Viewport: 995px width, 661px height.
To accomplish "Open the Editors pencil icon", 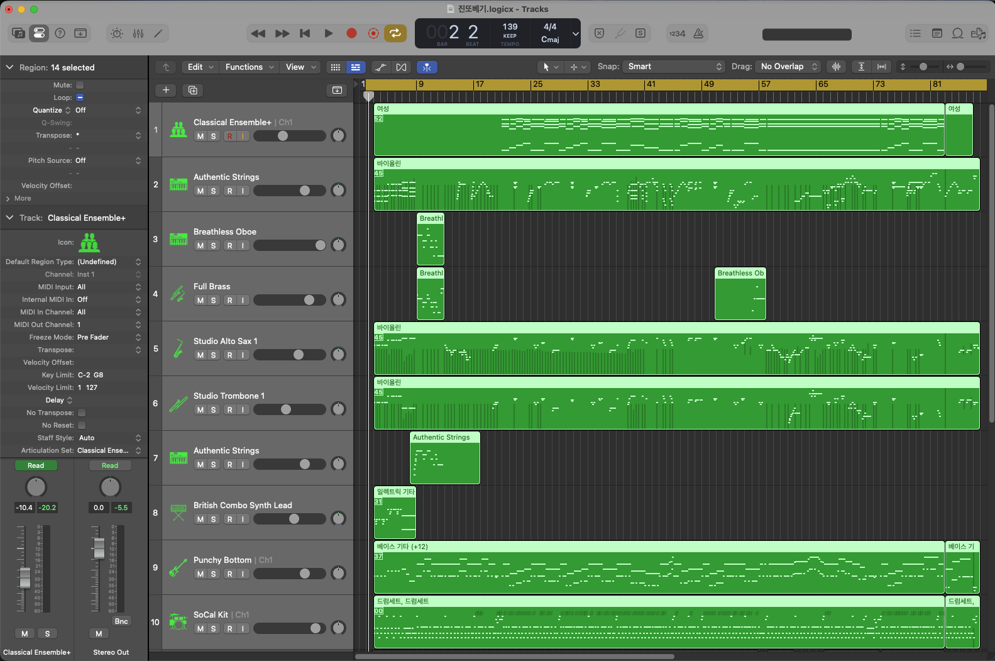I will [158, 33].
